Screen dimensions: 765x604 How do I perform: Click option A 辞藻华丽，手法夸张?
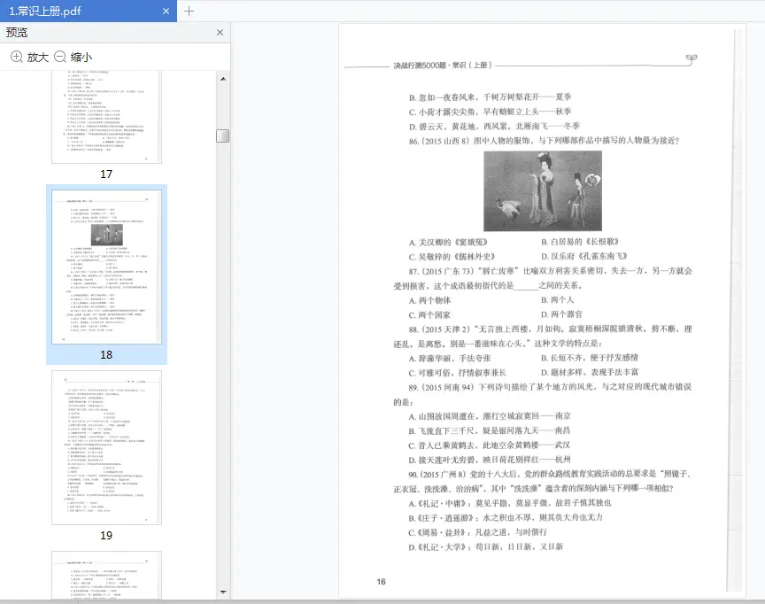450,358
